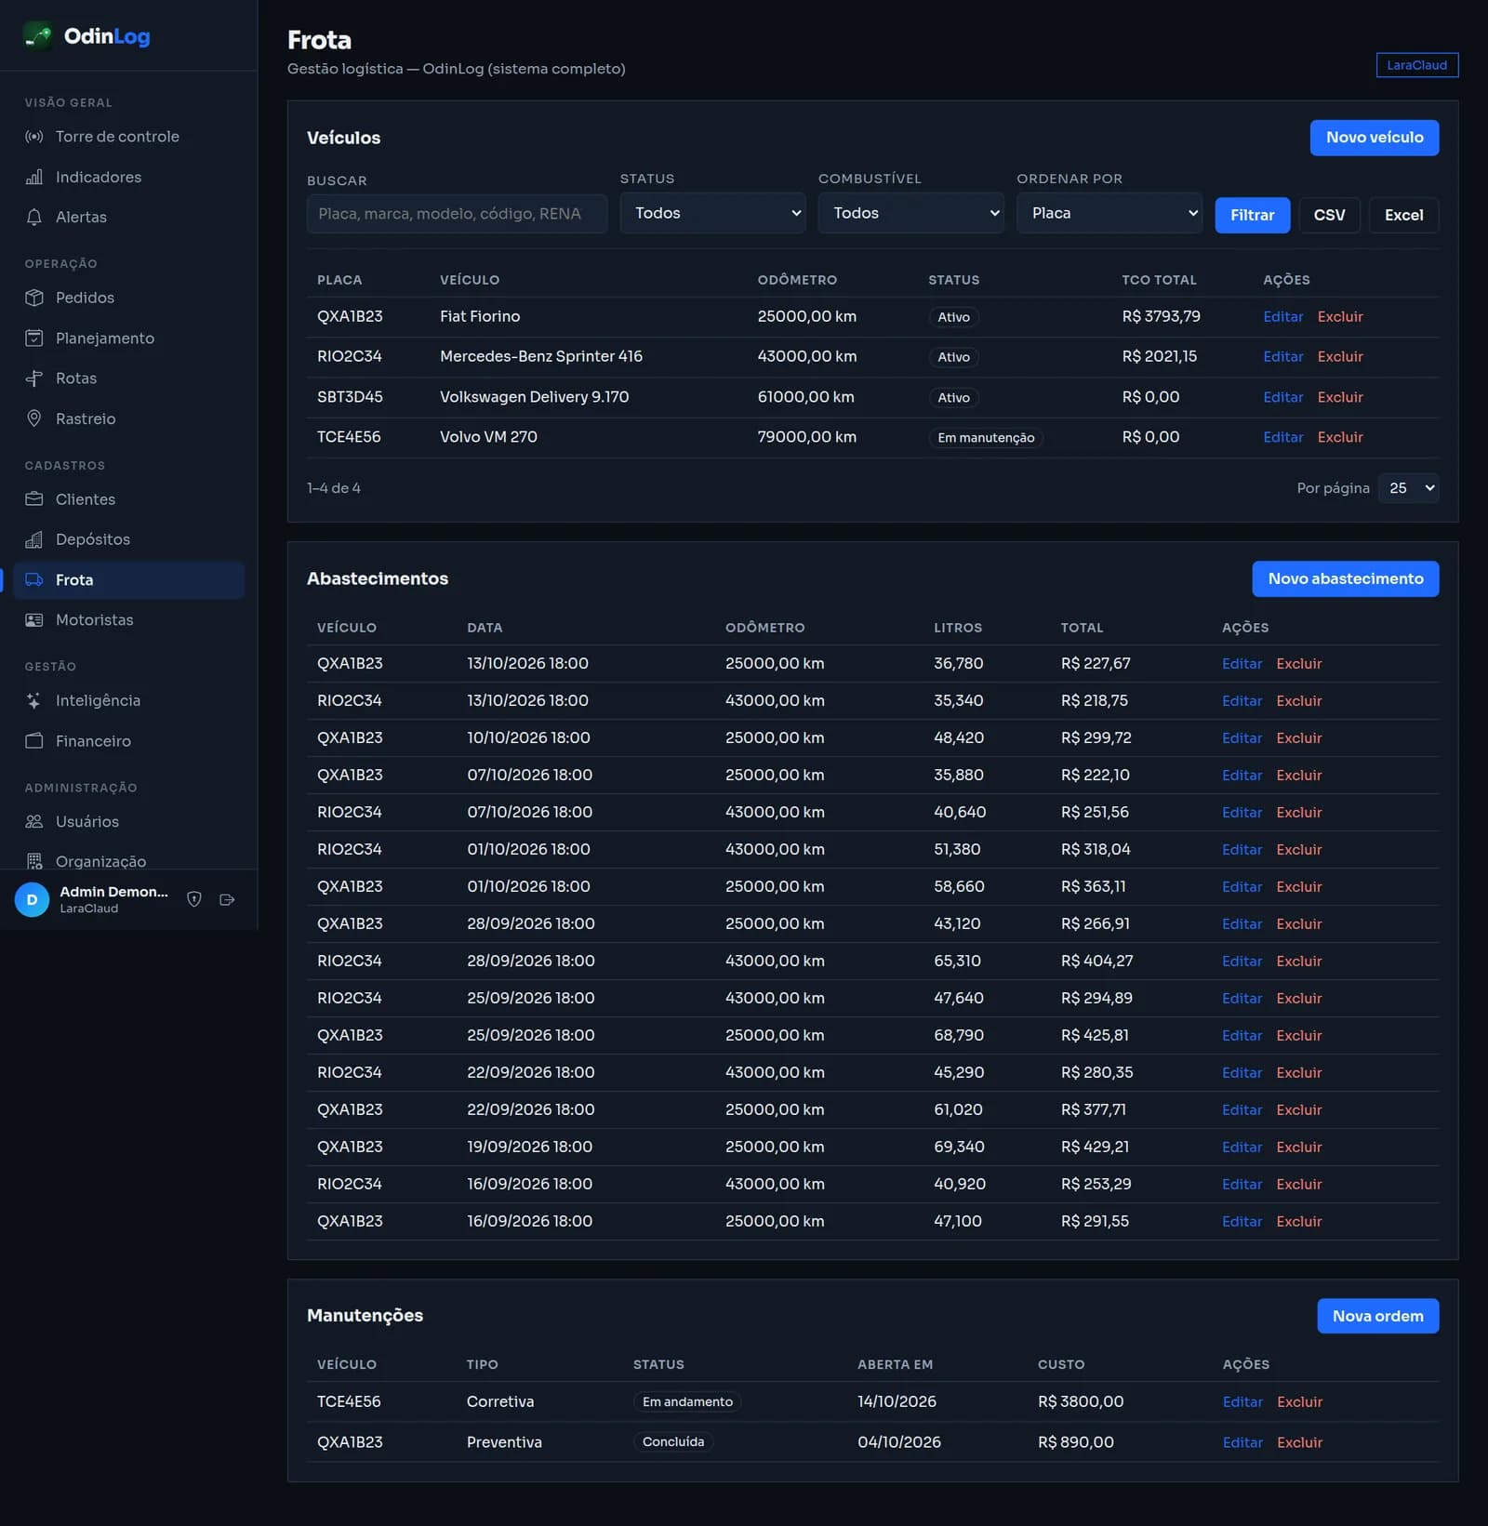1488x1526 pixels.
Task: Click the LaraClaud badge at top right
Action: tap(1416, 65)
